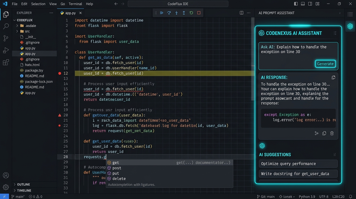Select 'put' in the autocomplete list

click(169, 173)
